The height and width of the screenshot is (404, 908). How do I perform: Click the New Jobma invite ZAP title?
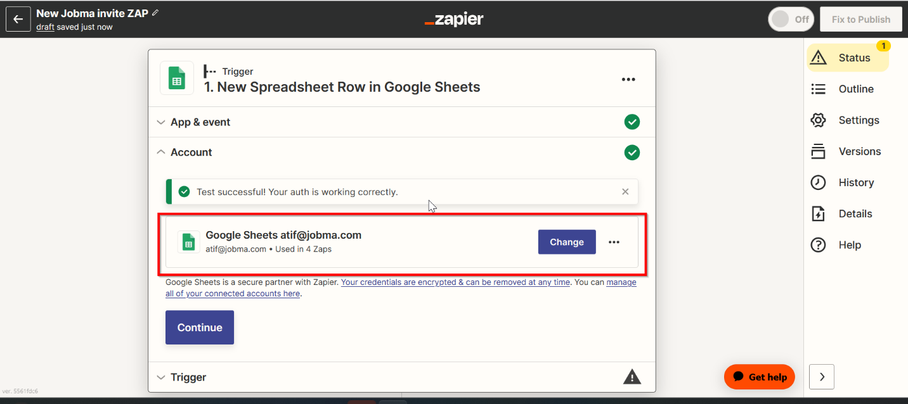(93, 13)
